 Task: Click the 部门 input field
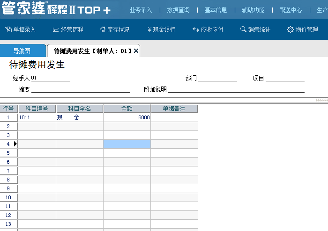coord(217,78)
